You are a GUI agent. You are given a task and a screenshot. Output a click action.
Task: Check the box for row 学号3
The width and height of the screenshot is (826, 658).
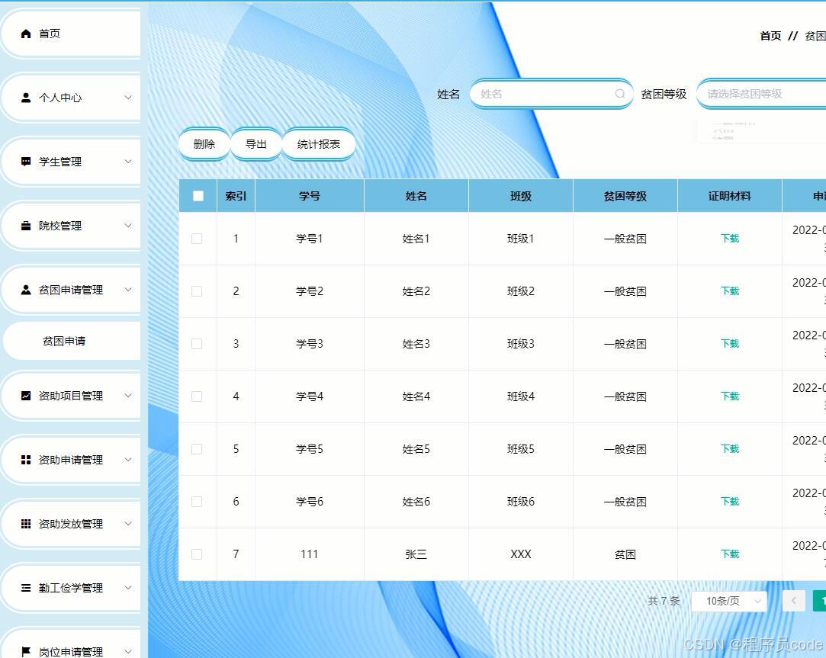point(197,344)
